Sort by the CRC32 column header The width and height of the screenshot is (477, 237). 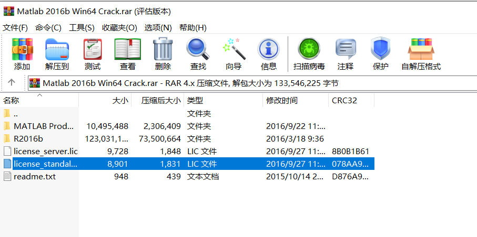[x=351, y=101]
